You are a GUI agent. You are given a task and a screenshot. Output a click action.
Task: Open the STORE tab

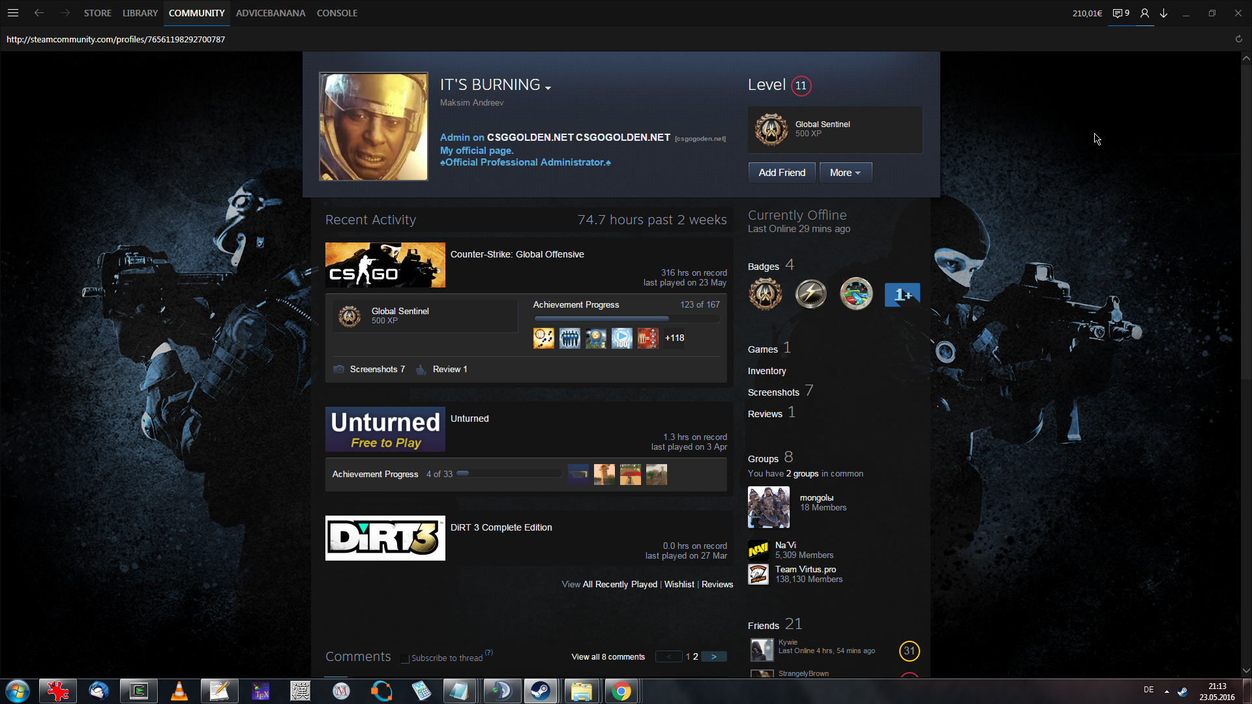click(97, 13)
